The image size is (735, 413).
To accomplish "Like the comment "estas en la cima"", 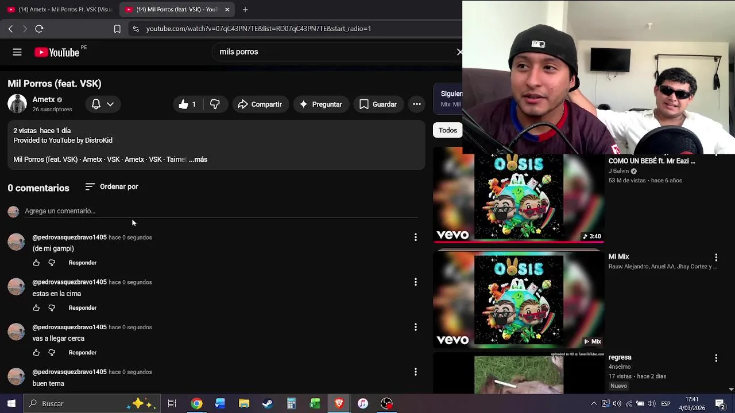I will (36, 308).
